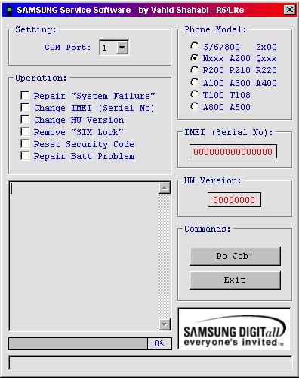This screenshot has height=378, width=299.
Task: Enable Remove "SIM Lock" checkbox
Action: (25, 131)
